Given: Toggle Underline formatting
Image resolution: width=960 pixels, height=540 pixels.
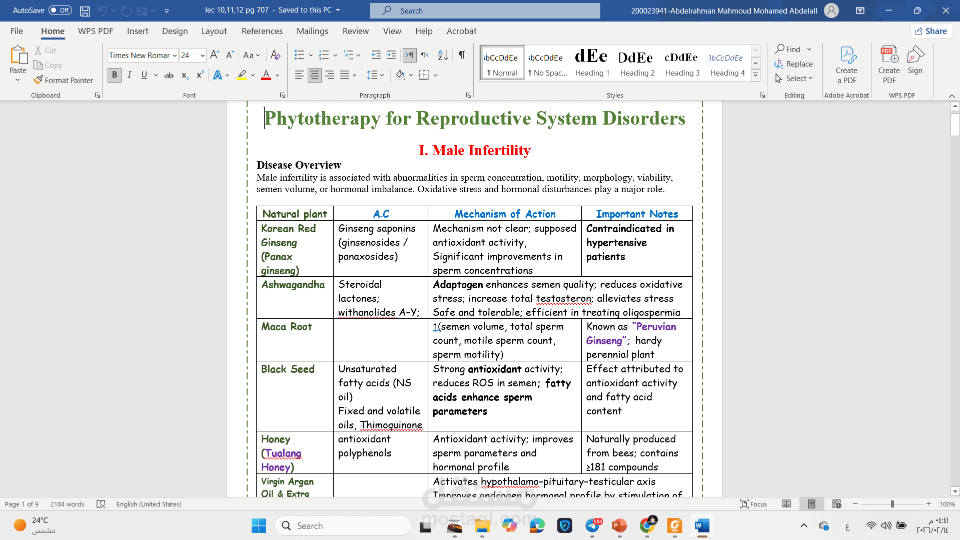Looking at the screenshot, I should [144, 75].
